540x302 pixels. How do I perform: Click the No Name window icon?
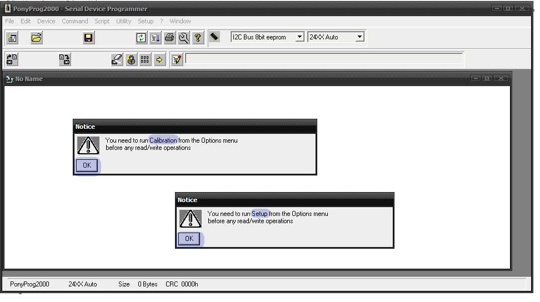pos(9,79)
